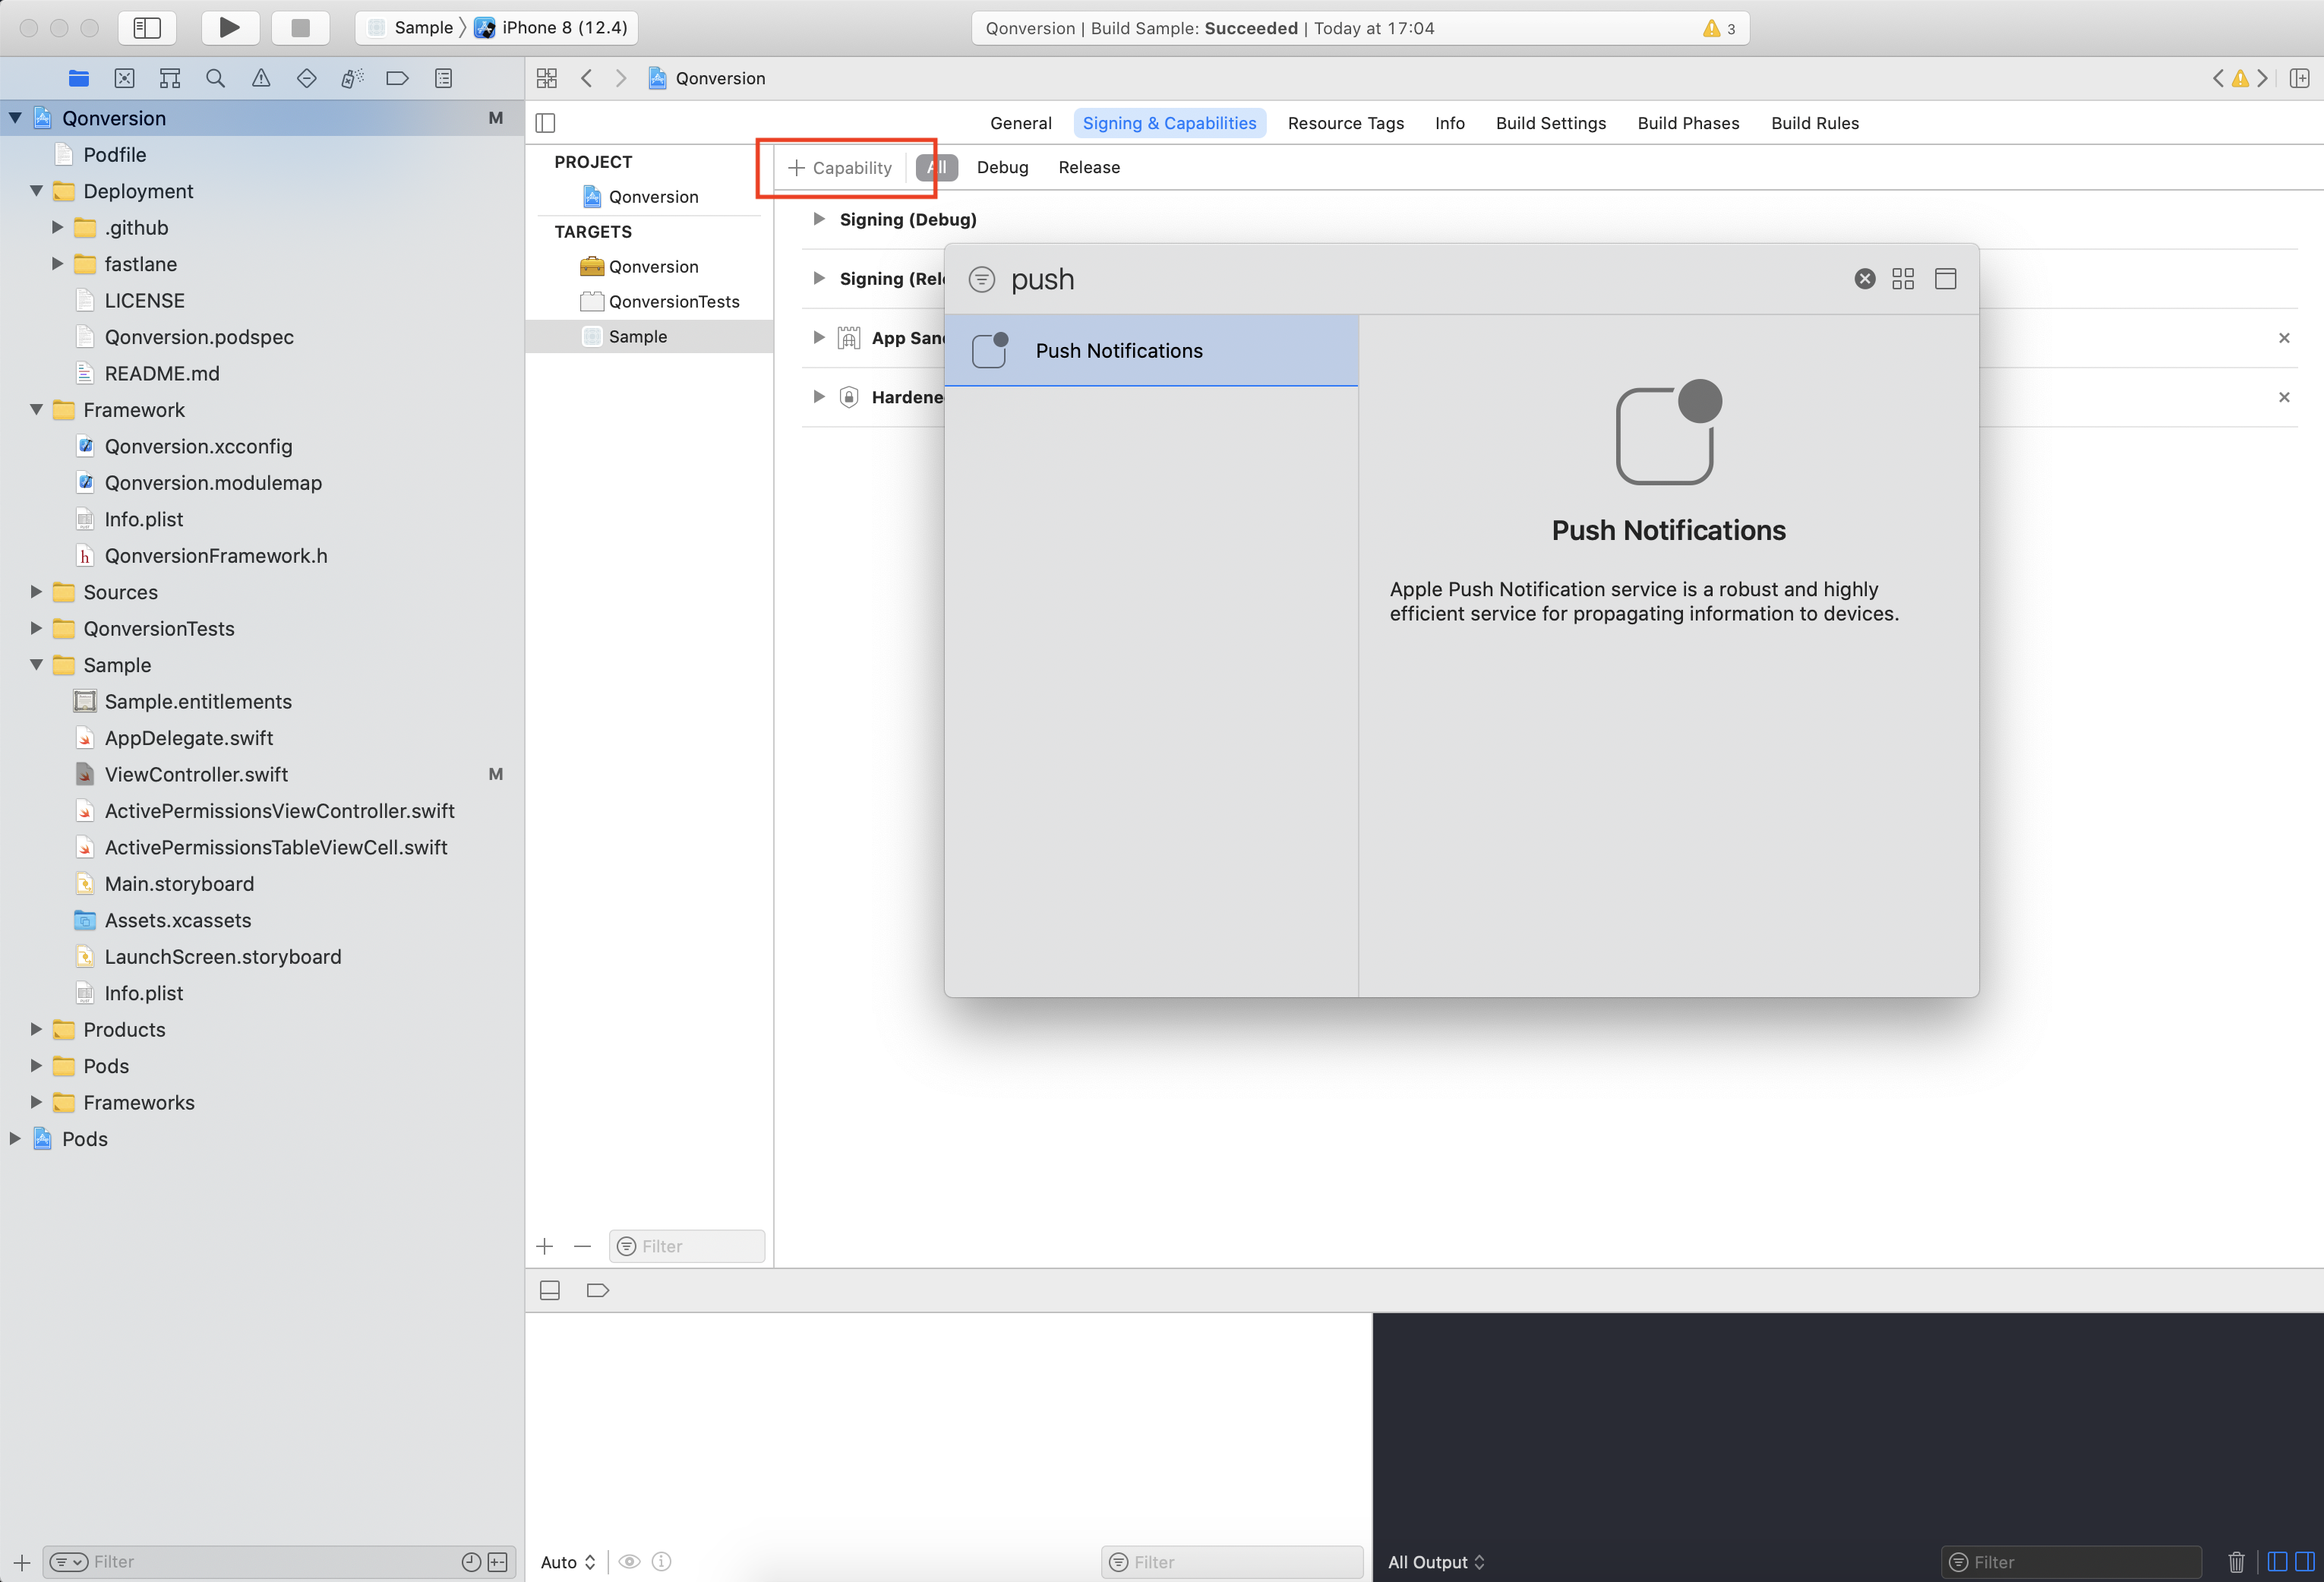Toggle the Debug configuration
The width and height of the screenshot is (2324, 1582).
click(1001, 166)
